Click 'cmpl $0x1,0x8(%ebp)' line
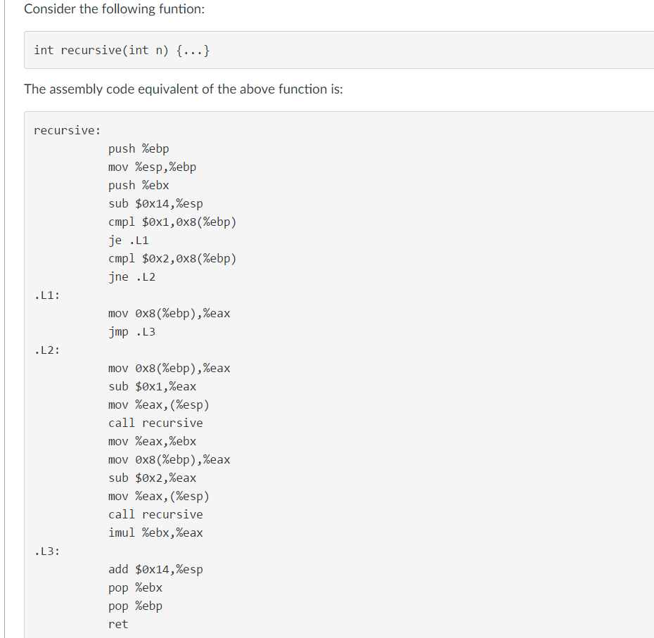The image size is (654, 638). (x=172, y=222)
